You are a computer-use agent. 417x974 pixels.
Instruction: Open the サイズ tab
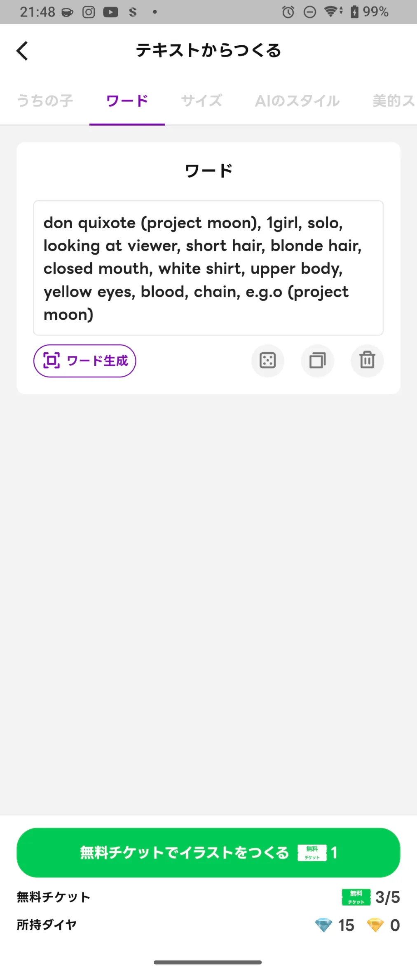(201, 101)
